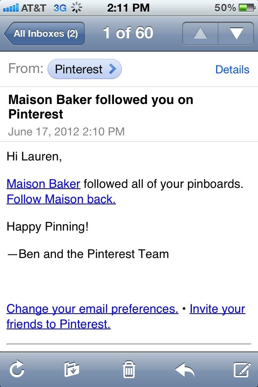Go to previous message with up arrow

[x=200, y=33]
